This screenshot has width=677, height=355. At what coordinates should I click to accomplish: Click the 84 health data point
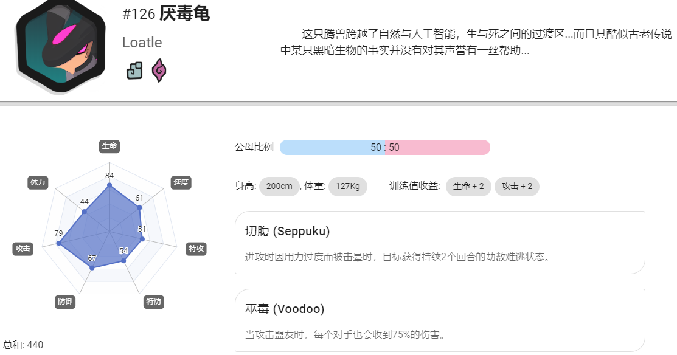(109, 185)
